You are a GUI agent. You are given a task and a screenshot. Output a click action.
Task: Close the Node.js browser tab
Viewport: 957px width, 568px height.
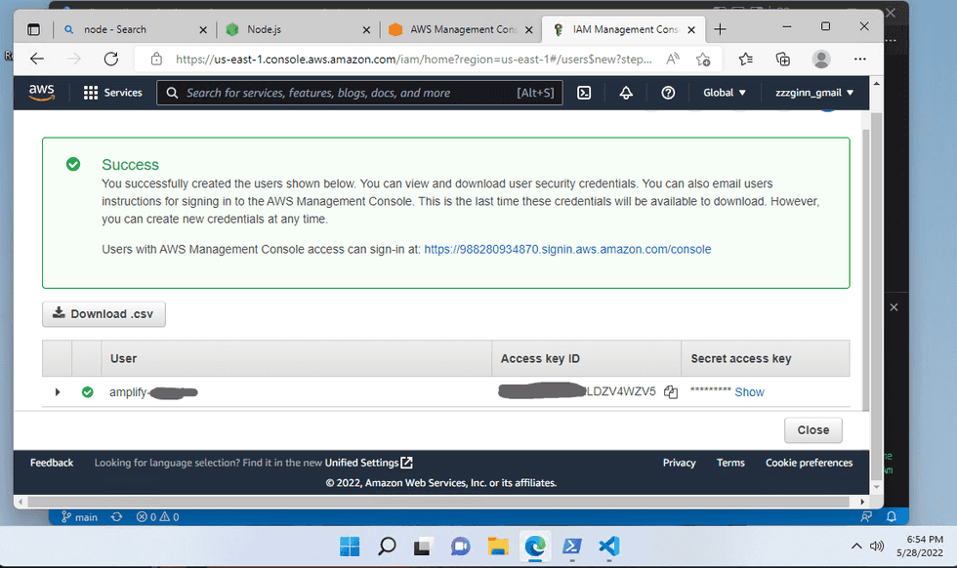(x=366, y=30)
